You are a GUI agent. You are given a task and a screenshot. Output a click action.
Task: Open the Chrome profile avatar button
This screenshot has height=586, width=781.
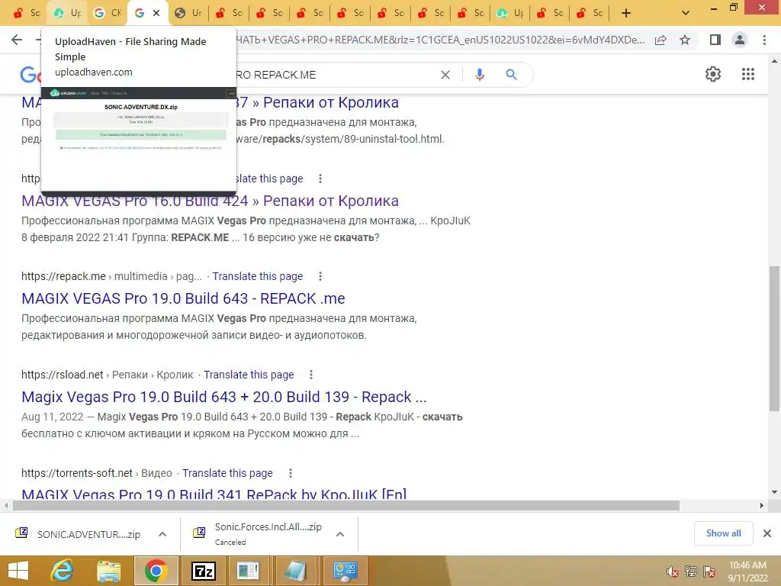[740, 40]
